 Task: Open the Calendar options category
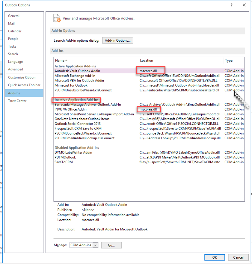(15, 31)
